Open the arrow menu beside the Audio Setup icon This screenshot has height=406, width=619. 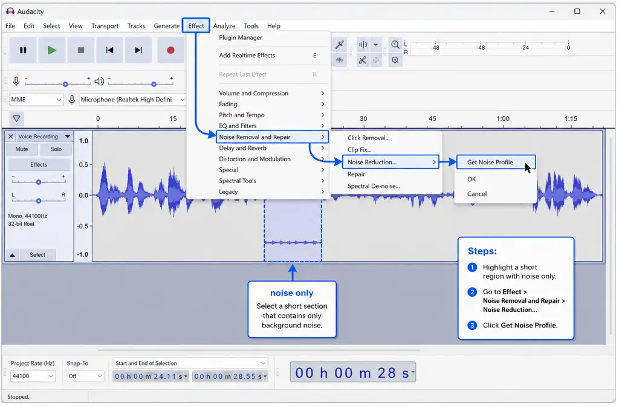coord(376,45)
